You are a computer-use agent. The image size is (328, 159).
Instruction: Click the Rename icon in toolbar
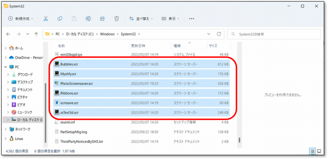[x=88, y=19]
